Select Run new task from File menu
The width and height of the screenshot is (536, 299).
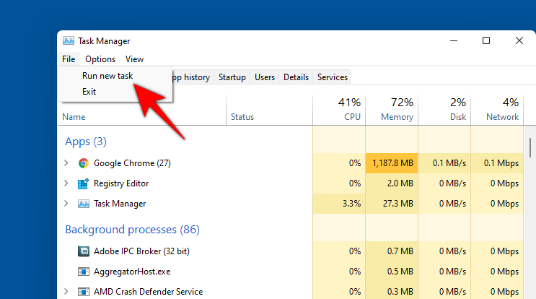tap(107, 76)
